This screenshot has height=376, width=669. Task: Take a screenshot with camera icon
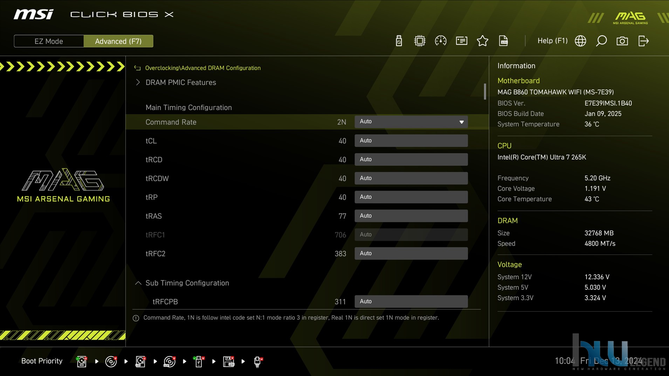click(622, 41)
